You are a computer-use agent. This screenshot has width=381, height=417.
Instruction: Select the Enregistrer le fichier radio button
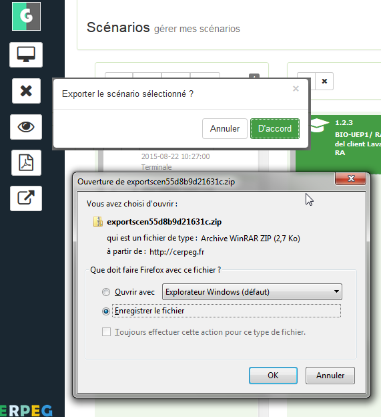click(x=106, y=311)
